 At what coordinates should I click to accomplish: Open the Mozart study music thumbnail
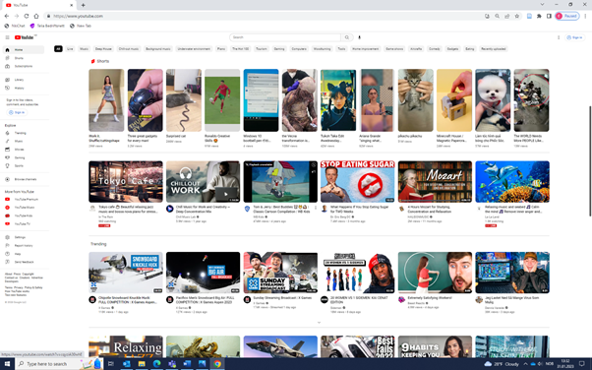click(x=435, y=182)
